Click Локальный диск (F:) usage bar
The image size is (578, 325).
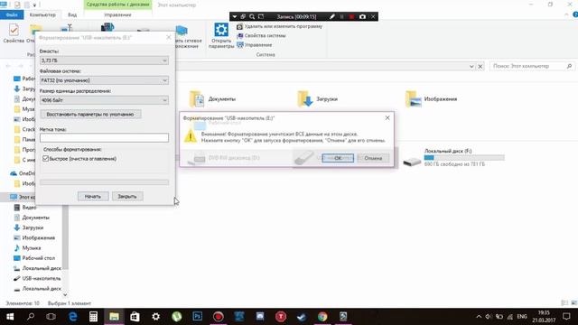[x=464, y=158]
